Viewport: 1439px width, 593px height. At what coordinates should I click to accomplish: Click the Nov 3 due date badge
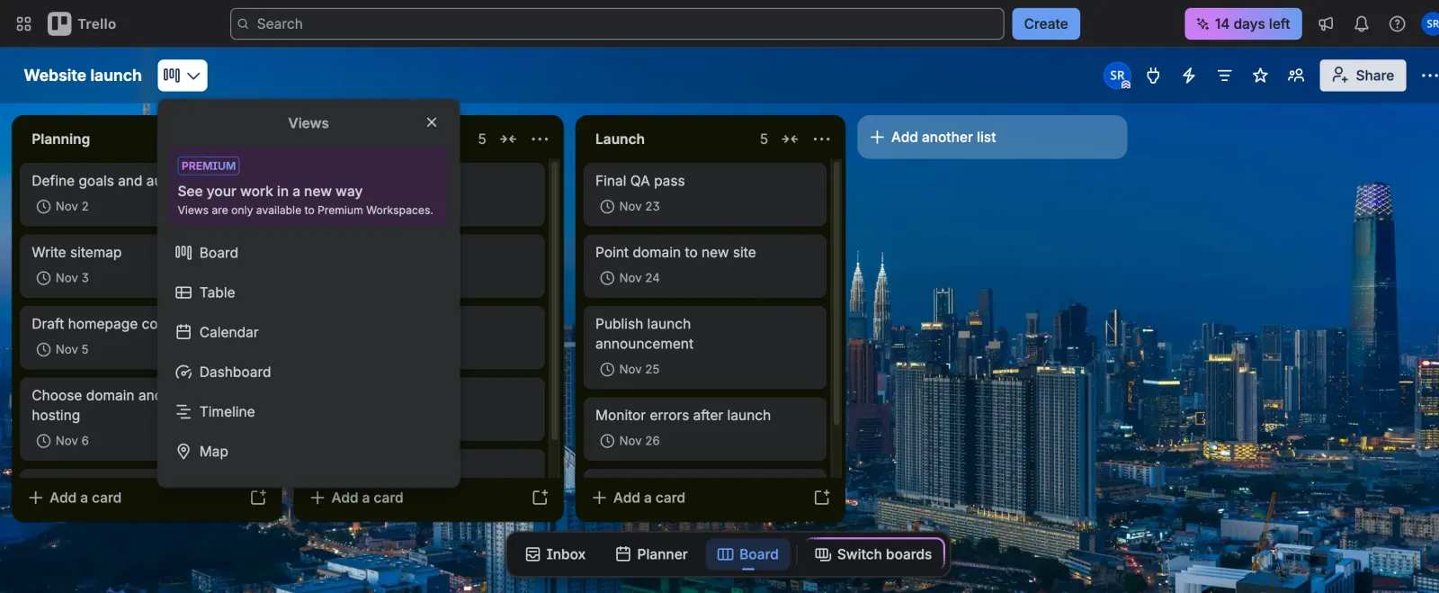click(62, 278)
